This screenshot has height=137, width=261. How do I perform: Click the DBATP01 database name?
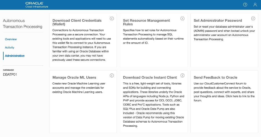(10, 75)
